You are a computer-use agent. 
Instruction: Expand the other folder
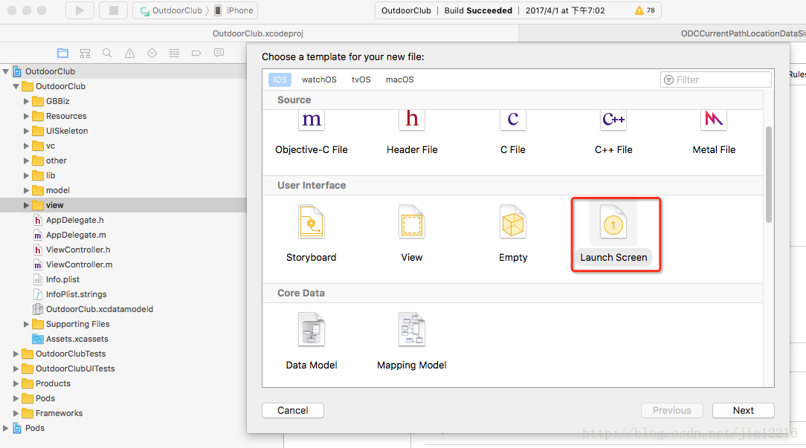click(26, 160)
